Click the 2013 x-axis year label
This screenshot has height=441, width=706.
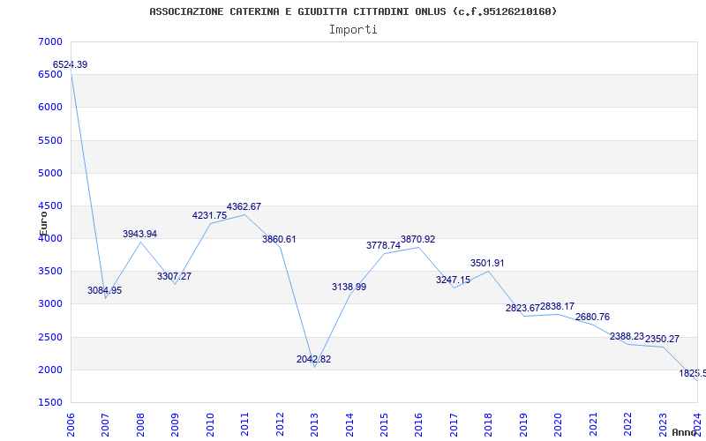314,424
